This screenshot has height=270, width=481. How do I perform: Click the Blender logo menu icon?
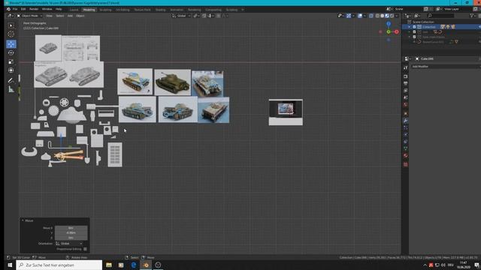tap(8, 9)
